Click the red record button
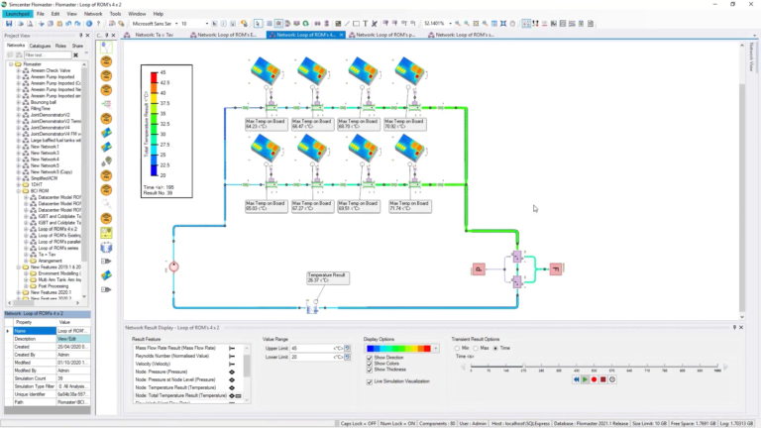 tap(594, 379)
